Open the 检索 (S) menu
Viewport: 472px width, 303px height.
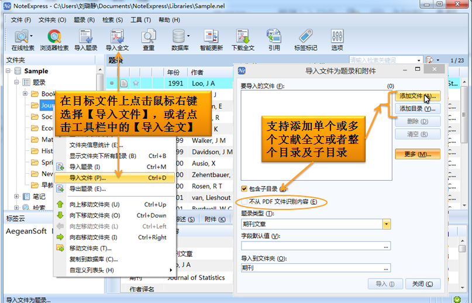[x=112, y=20]
